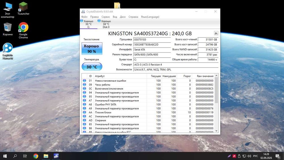
Task: Click the host writes value 24796 GB
Action: (208, 45)
